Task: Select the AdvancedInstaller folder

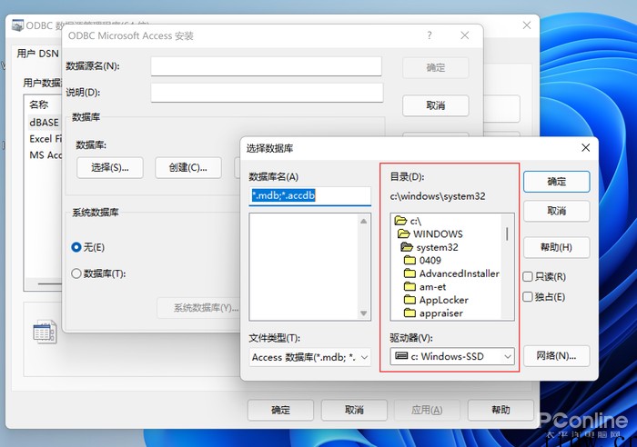Action: click(451, 273)
